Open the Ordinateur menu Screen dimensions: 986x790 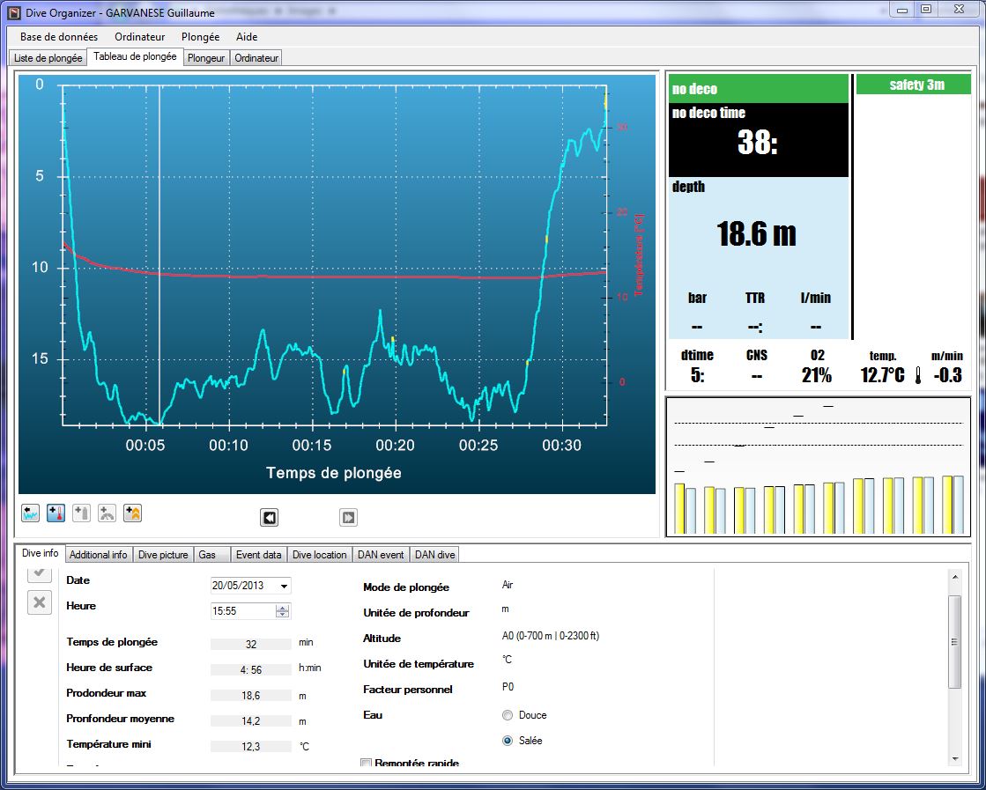coord(139,37)
